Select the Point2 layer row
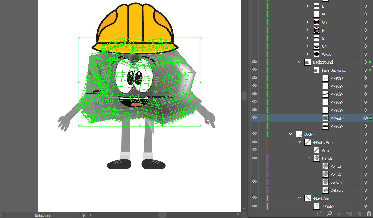 [x=312, y=166]
